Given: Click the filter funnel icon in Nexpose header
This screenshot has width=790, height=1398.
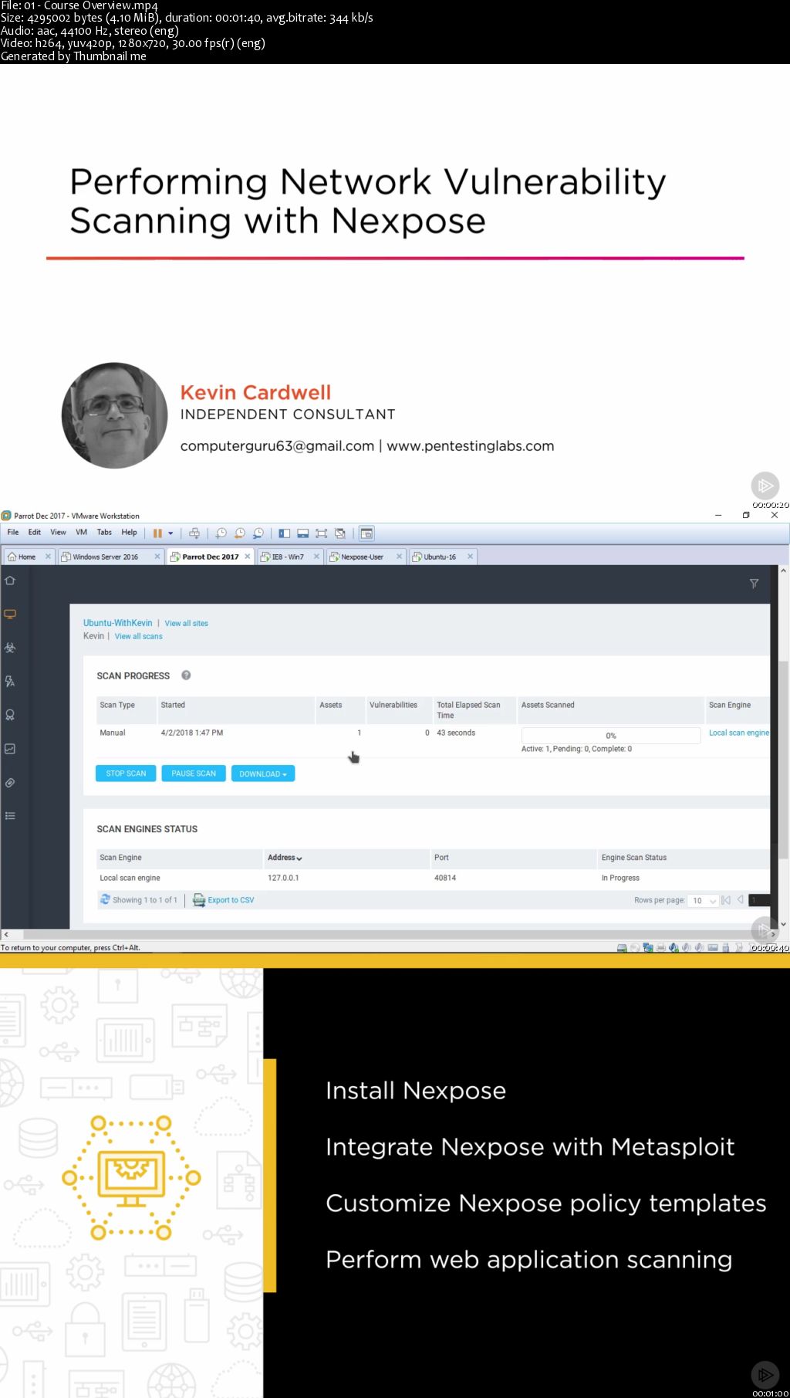Looking at the screenshot, I should pos(754,584).
